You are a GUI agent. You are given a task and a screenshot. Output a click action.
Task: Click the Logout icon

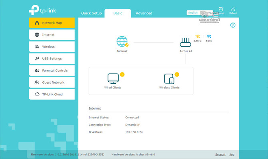coord(221,9)
